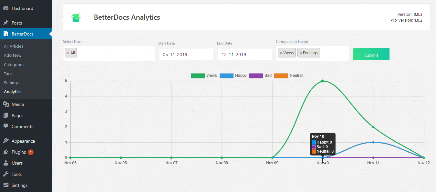Hide Happy series using blue legend box
Image resolution: width=436 pixels, height=192 pixels.
[226, 76]
